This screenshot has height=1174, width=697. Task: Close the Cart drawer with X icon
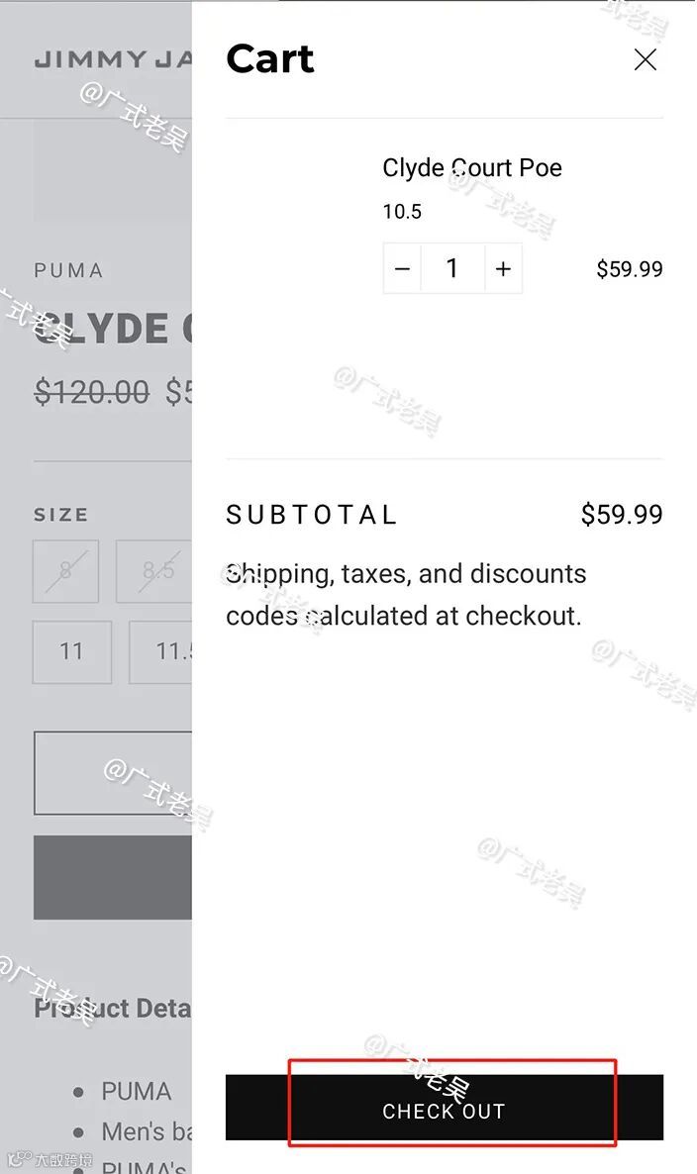[x=645, y=60]
